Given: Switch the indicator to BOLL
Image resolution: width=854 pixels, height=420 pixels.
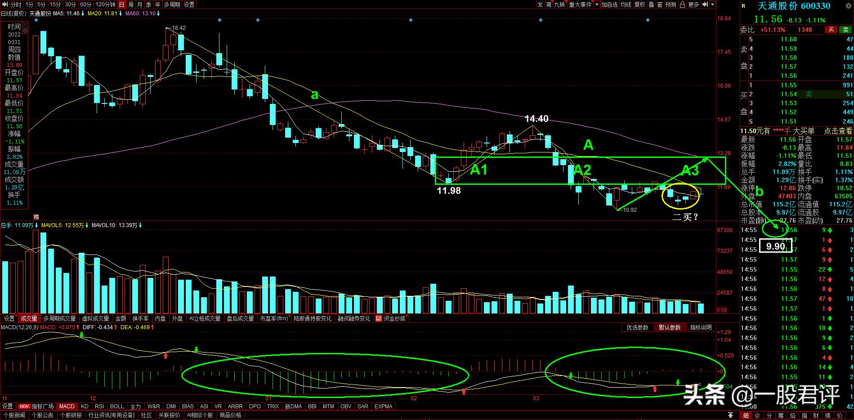Looking at the screenshot, I should click(117, 407).
